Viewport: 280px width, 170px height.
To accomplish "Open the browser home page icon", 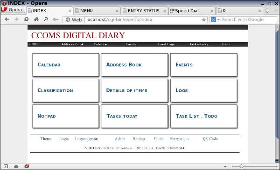I will (x=36, y=19).
